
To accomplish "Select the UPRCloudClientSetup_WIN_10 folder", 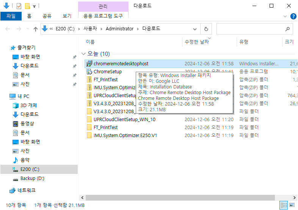I will coord(124,120).
